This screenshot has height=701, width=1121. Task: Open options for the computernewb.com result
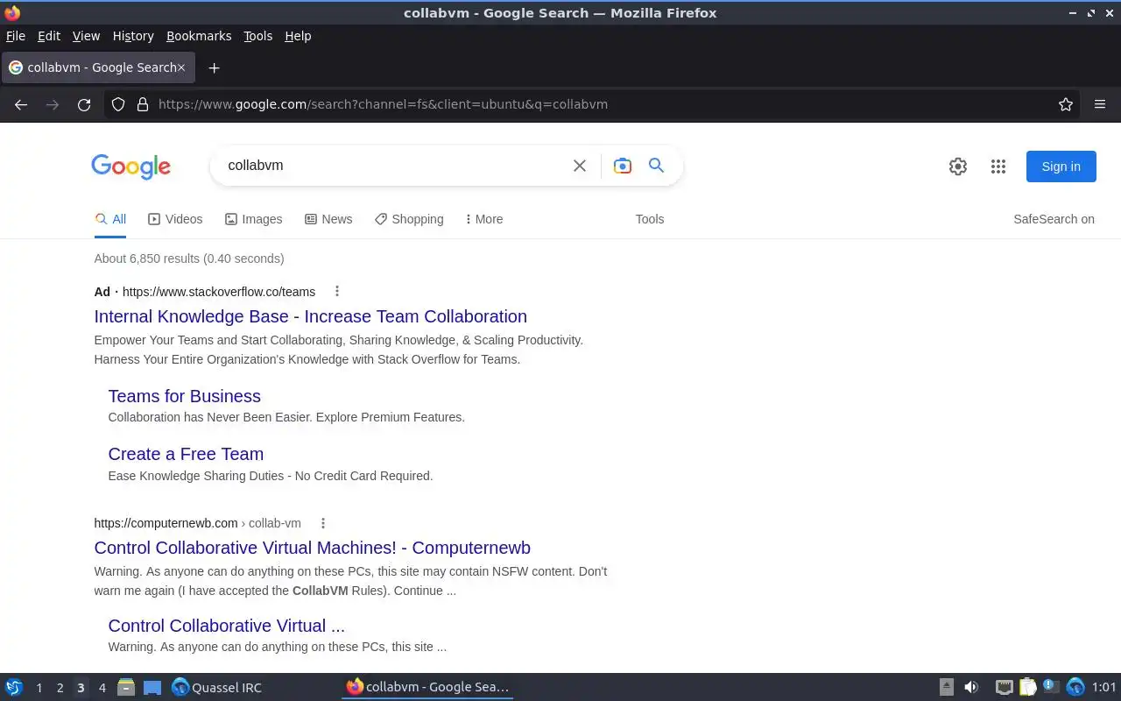click(x=323, y=523)
